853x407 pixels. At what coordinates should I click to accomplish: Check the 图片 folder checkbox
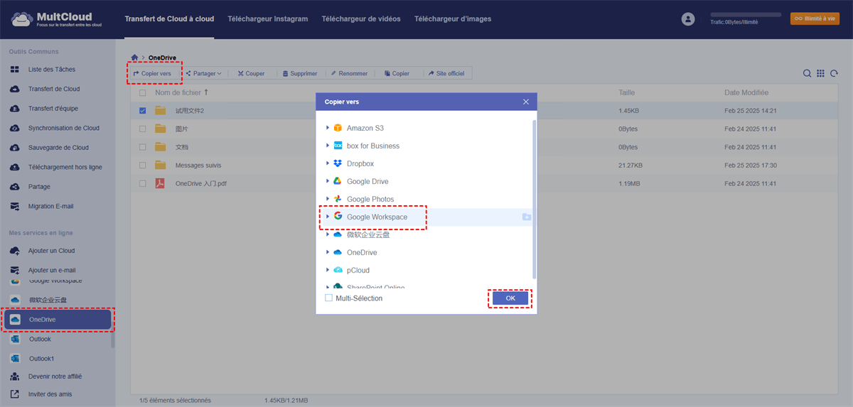click(143, 129)
